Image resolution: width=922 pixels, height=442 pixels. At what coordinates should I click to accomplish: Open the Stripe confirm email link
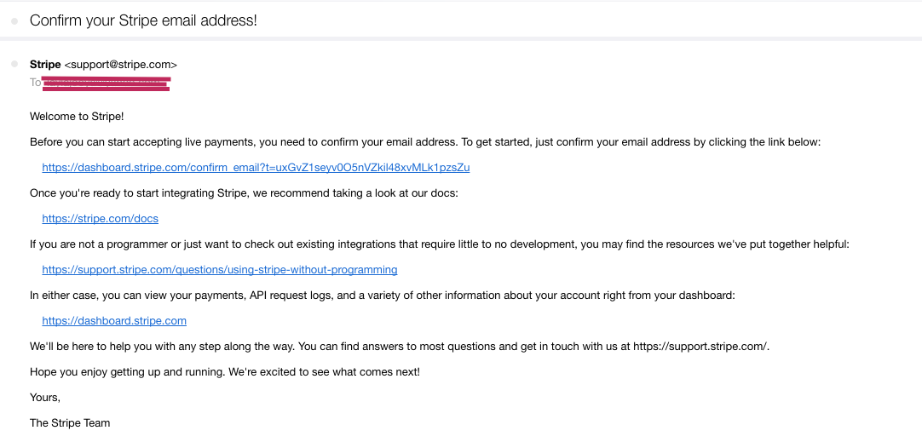click(x=256, y=168)
